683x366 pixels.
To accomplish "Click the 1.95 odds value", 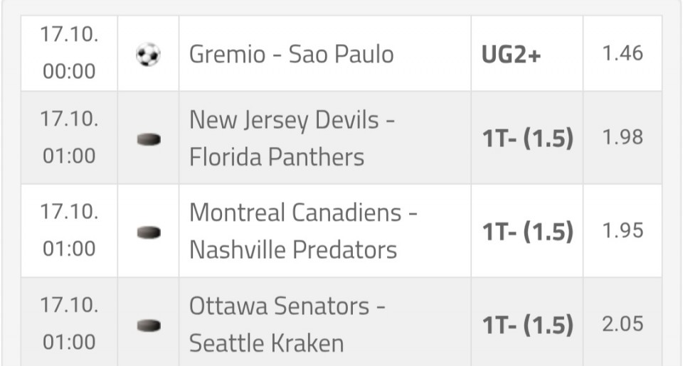I will (623, 230).
